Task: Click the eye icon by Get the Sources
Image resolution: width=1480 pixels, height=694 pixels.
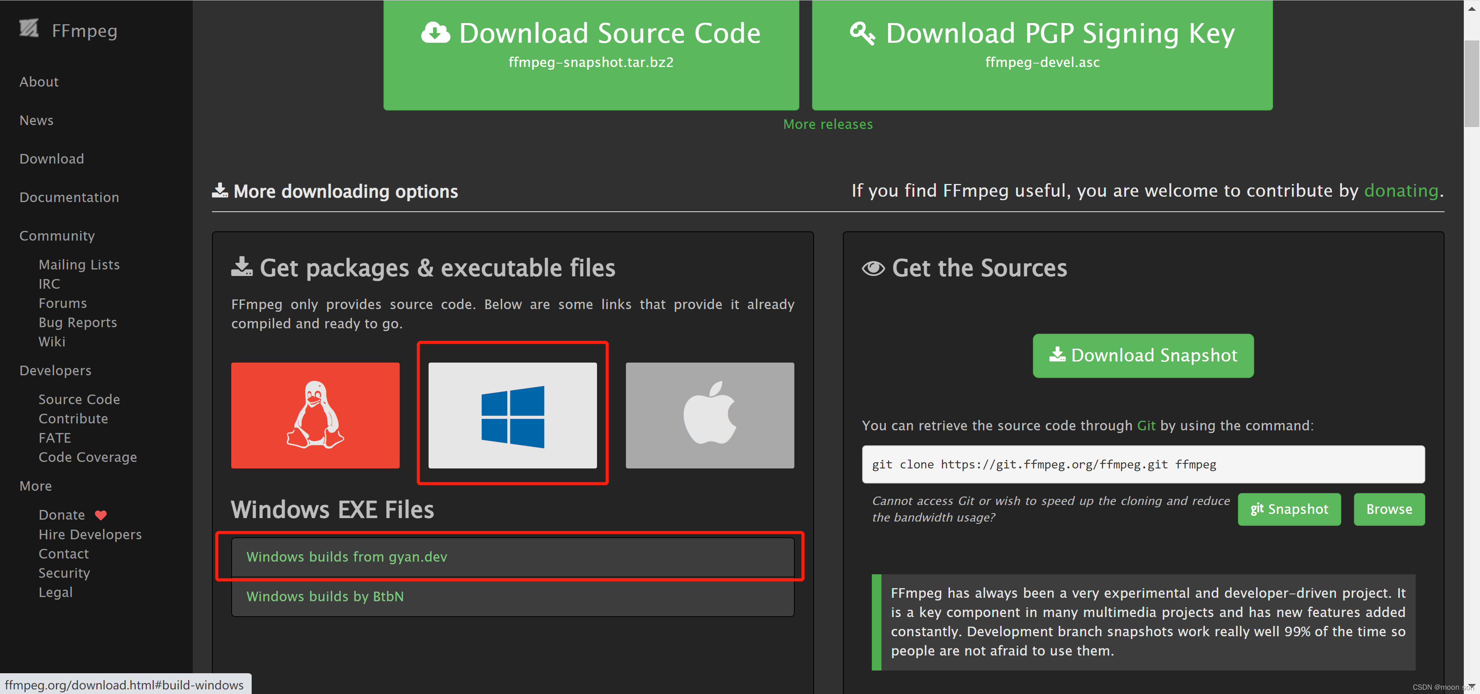Action: 873,268
